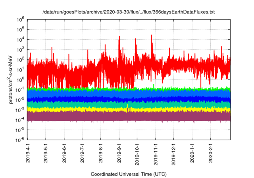Click the file path title above the plot
Screen dimensions: 254x178
pos(129,12)
